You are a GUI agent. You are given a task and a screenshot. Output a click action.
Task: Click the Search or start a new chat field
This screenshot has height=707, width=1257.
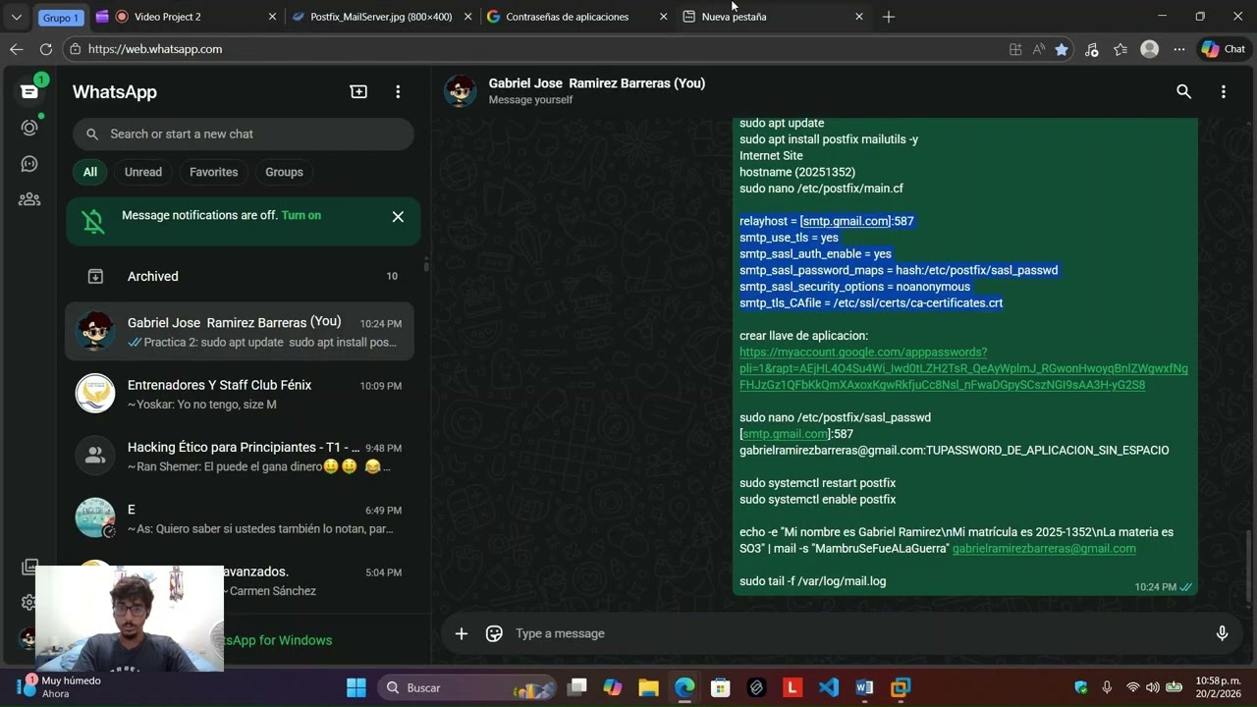click(x=244, y=134)
